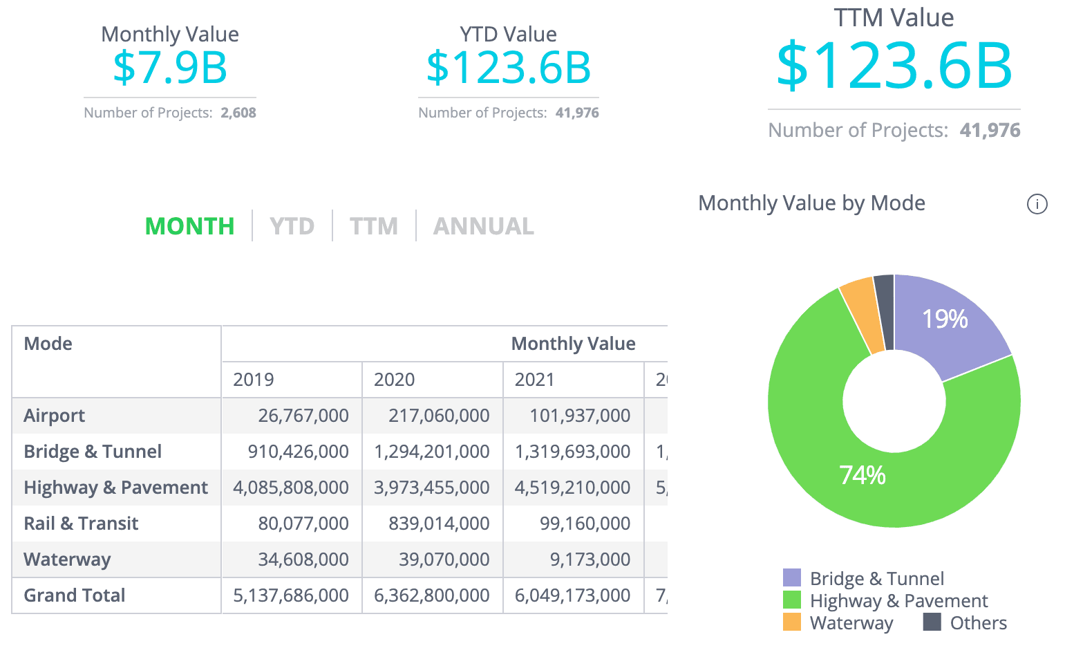1074x657 pixels.
Task: Open the chart info icon
Action: (1037, 204)
